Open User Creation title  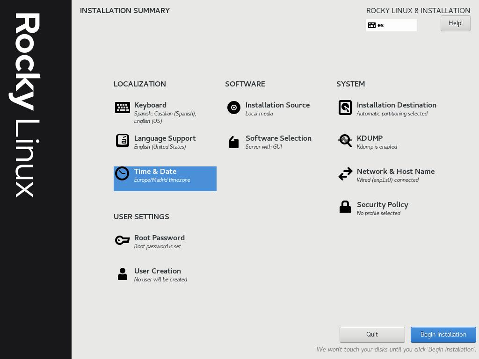pyautogui.click(x=158, y=271)
